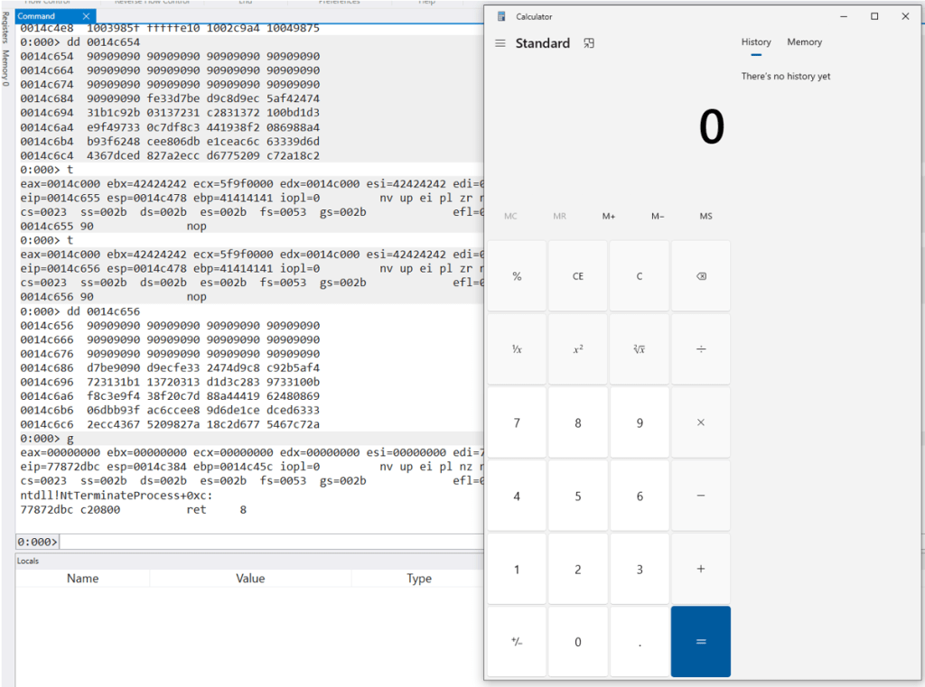
Task: Click the multiply operator button
Action: pos(700,422)
